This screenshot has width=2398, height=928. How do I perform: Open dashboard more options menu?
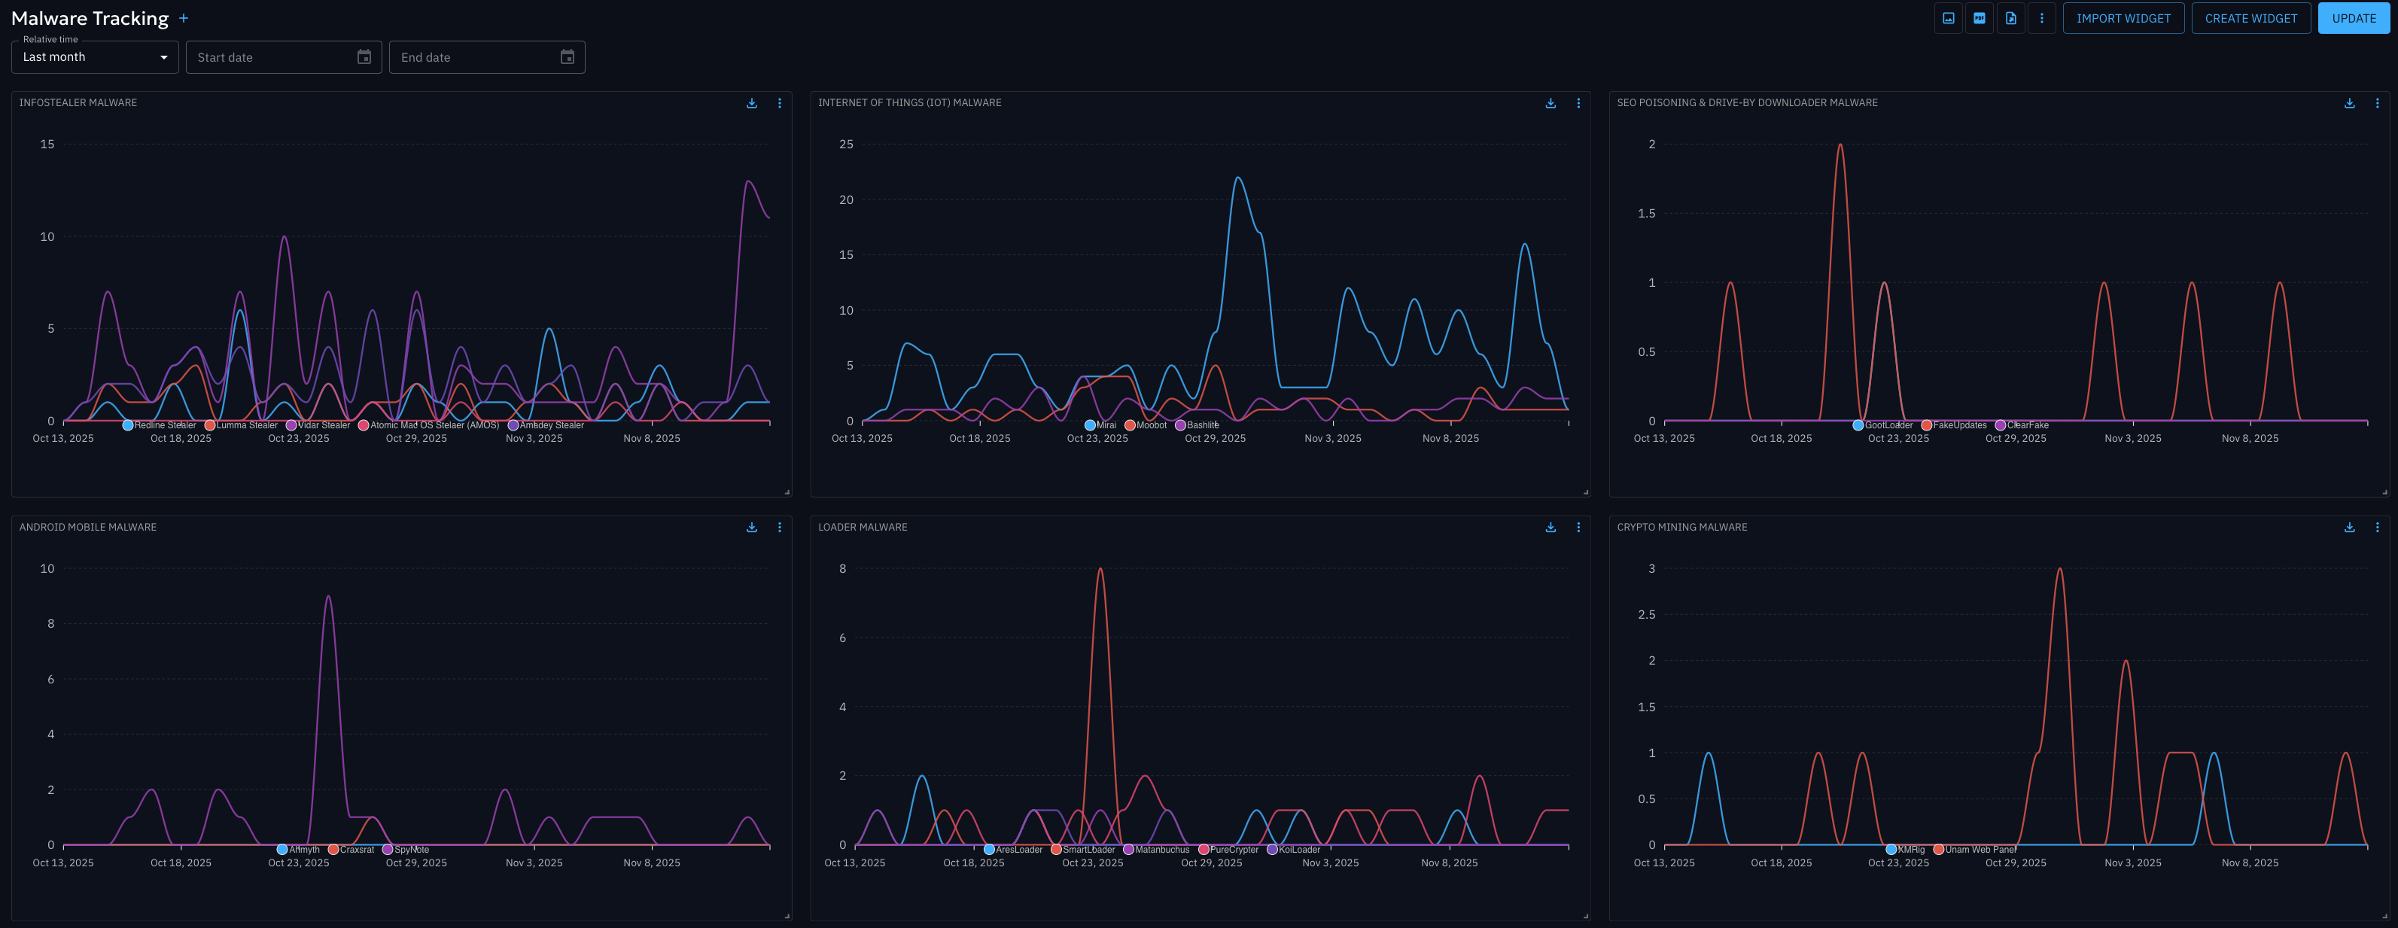coord(2041,19)
